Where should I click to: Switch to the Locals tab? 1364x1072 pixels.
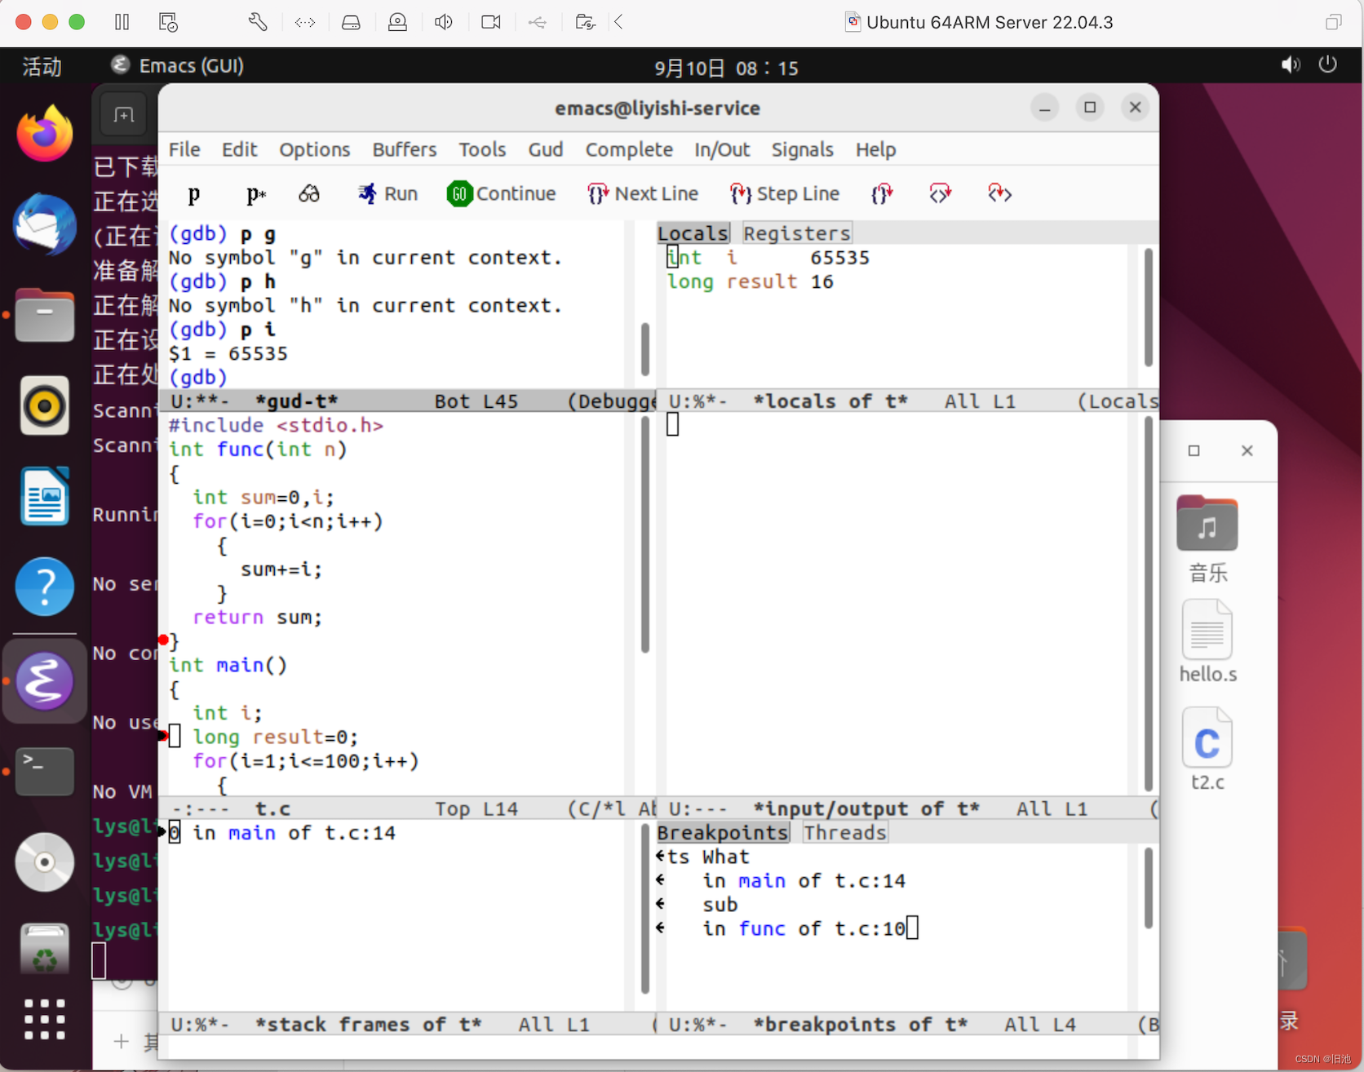[693, 233]
